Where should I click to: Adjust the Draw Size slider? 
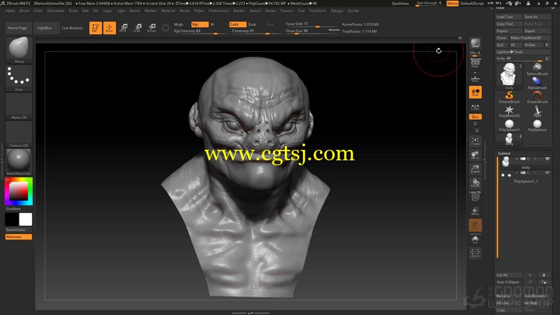coord(312,31)
